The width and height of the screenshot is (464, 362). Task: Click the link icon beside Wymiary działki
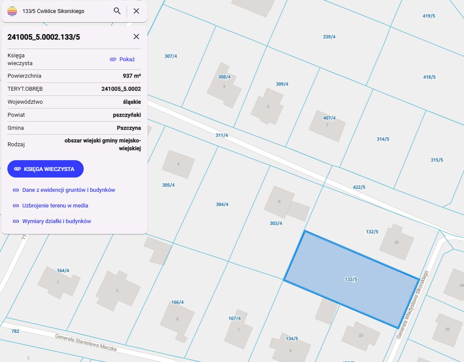pyautogui.click(x=16, y=221)
